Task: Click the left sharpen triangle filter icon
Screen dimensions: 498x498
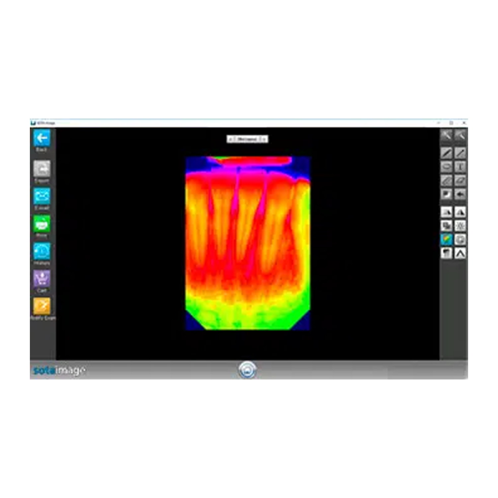Action: point(447,212)
